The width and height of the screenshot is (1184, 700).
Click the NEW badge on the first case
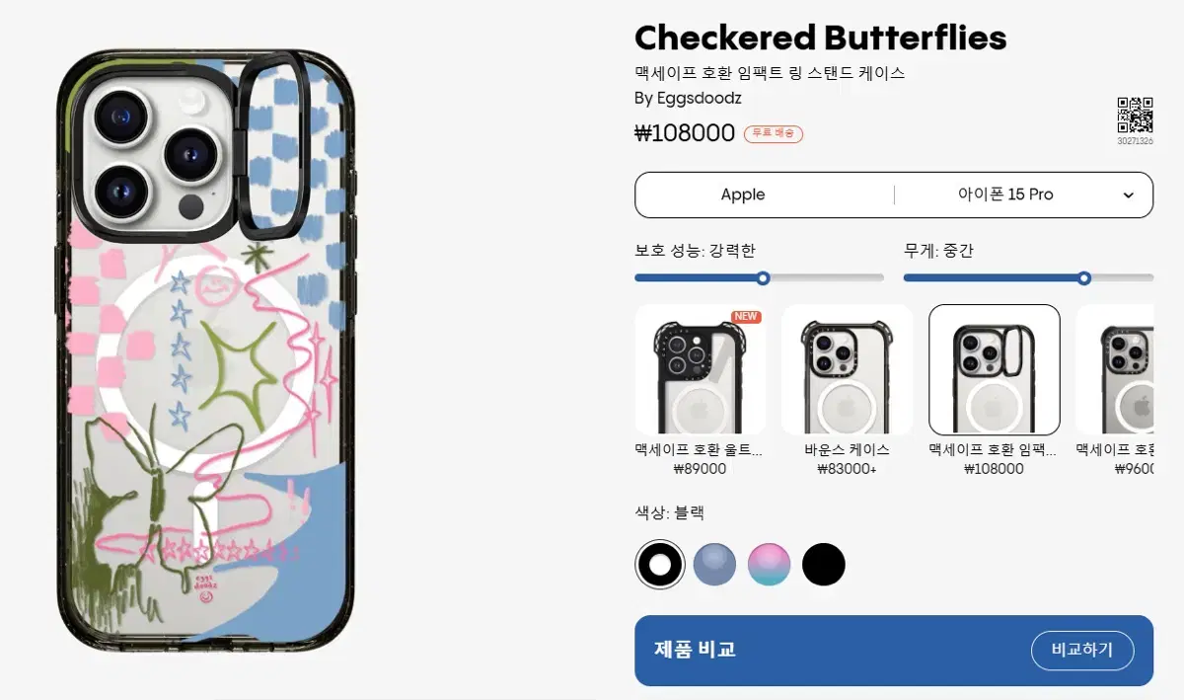tap(746, 317)
